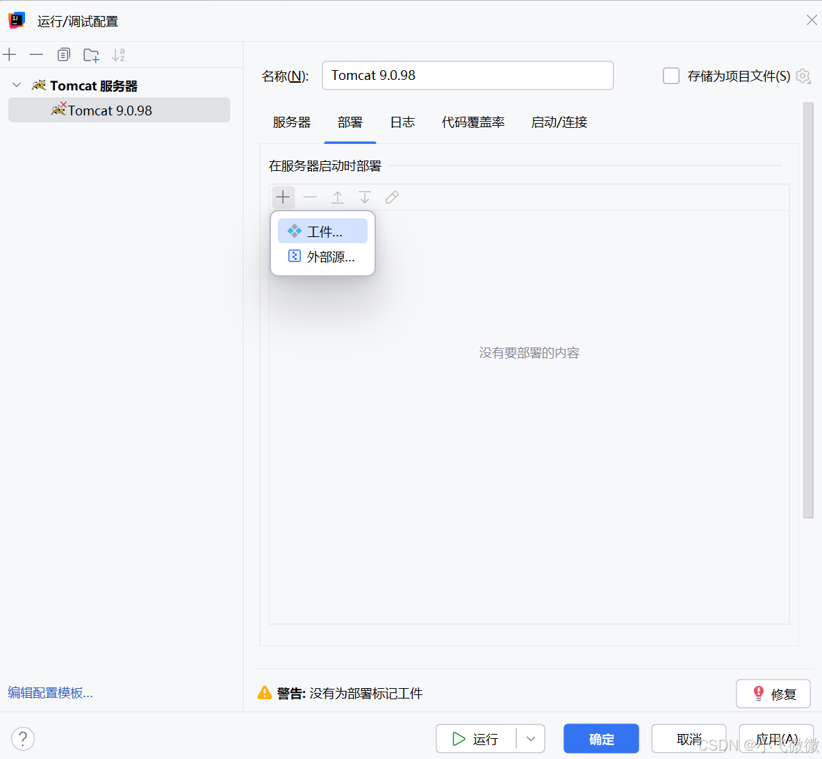Click the 应用(A) apply button
This screenshot has width=822, height=759.
[776, 739]
